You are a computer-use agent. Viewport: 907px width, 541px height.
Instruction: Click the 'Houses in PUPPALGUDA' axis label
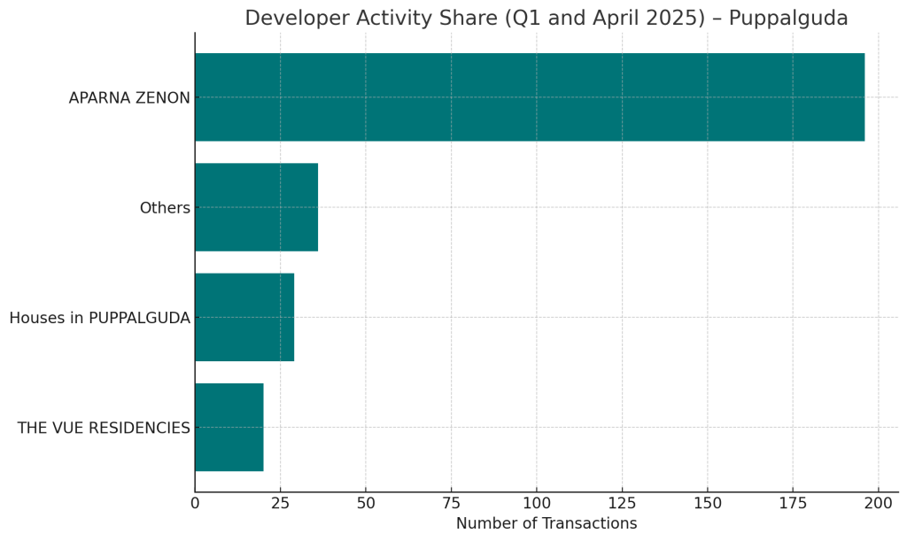99,318
